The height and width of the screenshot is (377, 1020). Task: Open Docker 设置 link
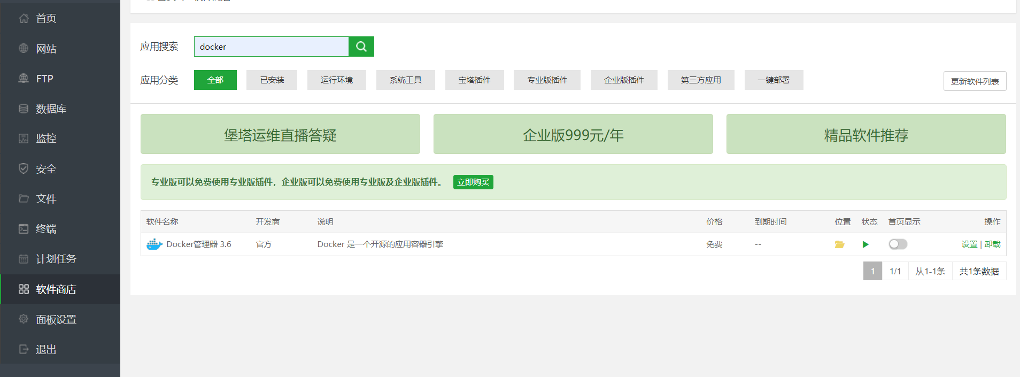[969, 244]
